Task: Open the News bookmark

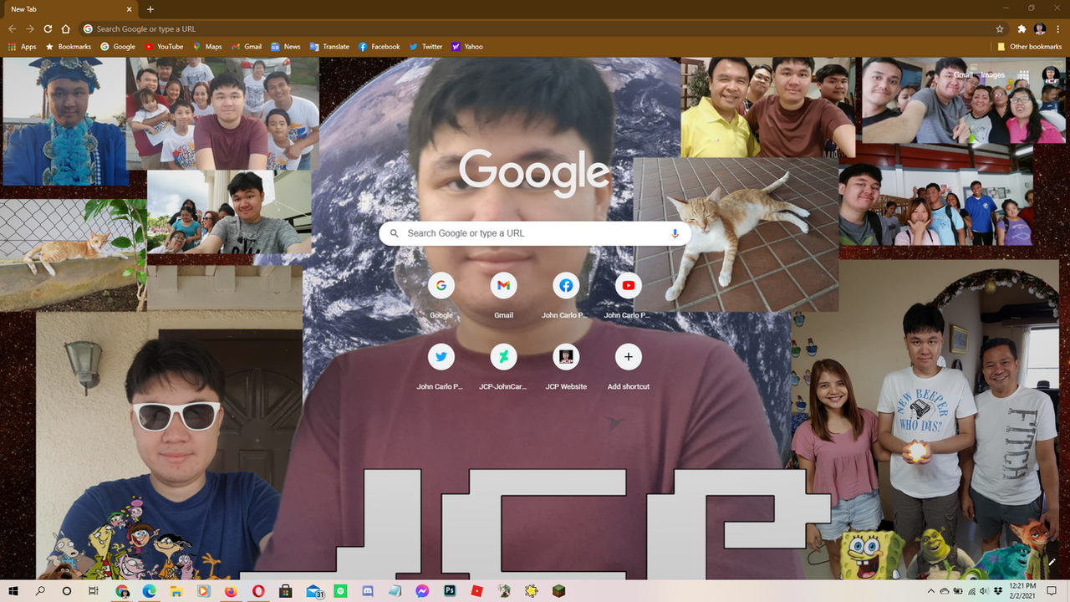Action: 286,47
